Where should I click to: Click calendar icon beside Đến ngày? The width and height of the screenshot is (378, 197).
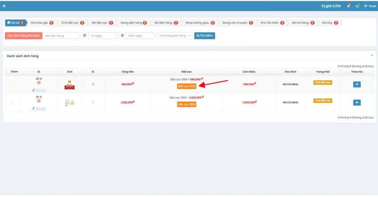point(122,36)
